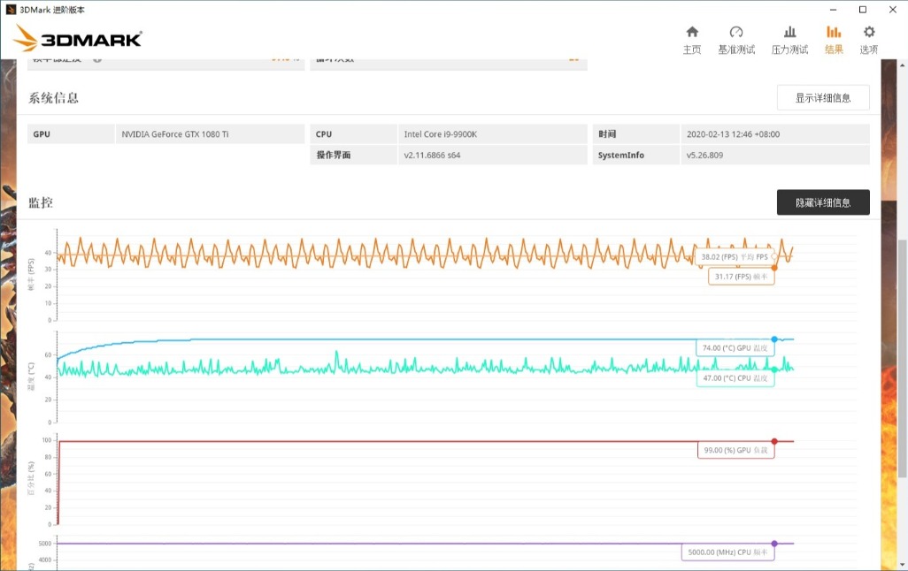Click the 3DMark logo in header
Image resolution: width=908 pixels, height=571 pixels.
(78, 38)
